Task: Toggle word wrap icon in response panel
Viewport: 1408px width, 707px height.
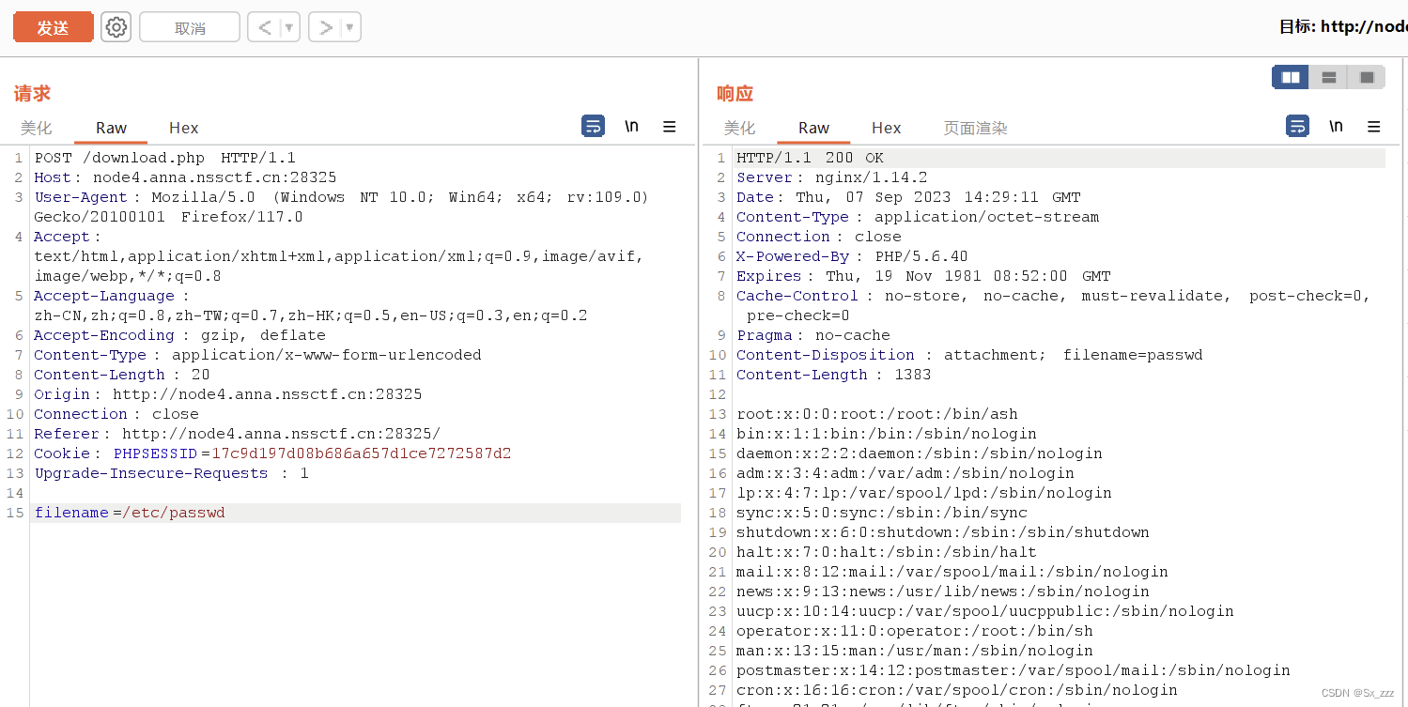Action: [1297, 127]
